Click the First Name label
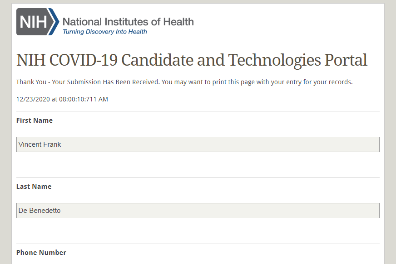Image resolution: width=396 pixels, height=264 pixels. tap(35, 120)
